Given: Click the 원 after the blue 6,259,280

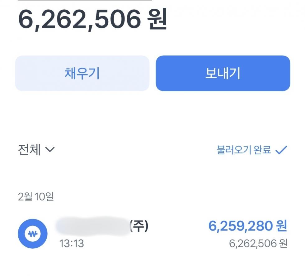Looking at the screenshot, I should [x=281, y=226].
